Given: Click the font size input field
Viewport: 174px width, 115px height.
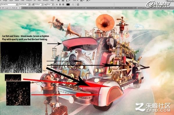Looking at the screenshot, I should click(x=38, y=5).
